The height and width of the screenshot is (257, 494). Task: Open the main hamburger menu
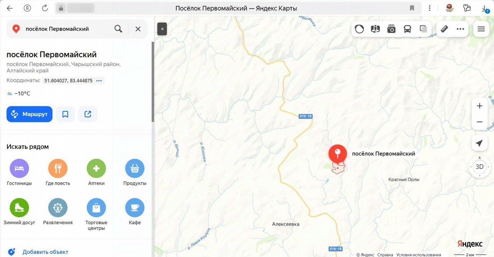pos(481,29)
